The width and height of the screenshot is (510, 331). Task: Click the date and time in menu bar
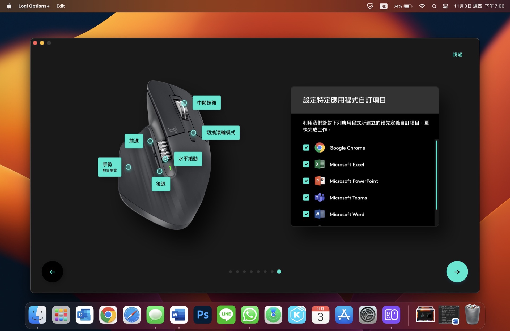[479, 6]
